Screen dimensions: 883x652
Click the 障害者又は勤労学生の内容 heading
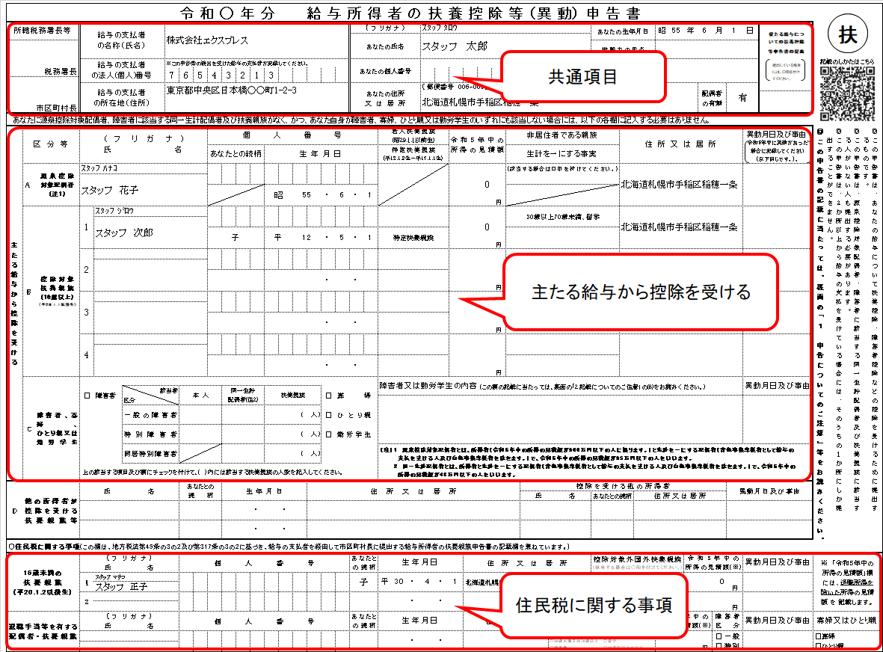point(428,387)
